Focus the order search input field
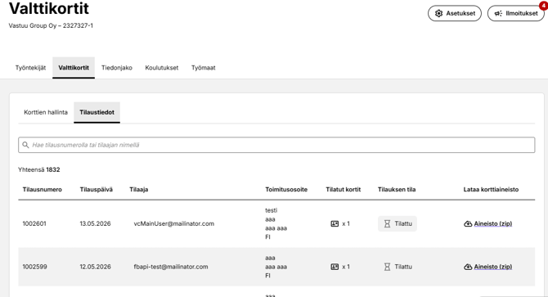548x297 pixels. [276, 145]
